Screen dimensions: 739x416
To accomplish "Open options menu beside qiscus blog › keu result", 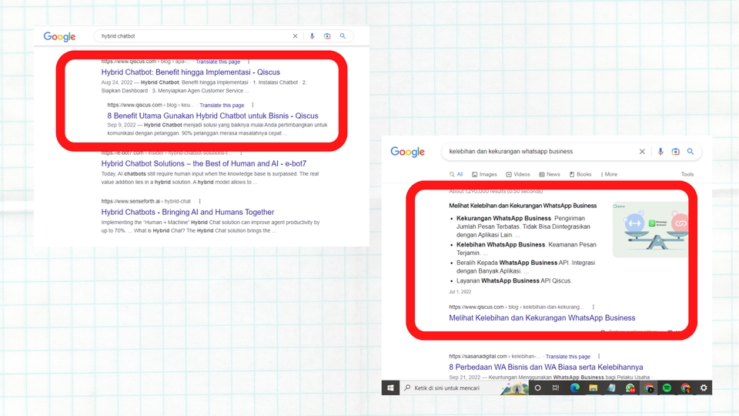I will pyautogui.click(x=252, y=106).
